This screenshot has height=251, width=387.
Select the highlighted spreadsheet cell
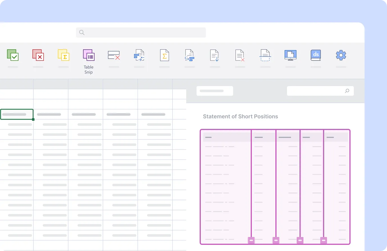[x=17, y=114]
